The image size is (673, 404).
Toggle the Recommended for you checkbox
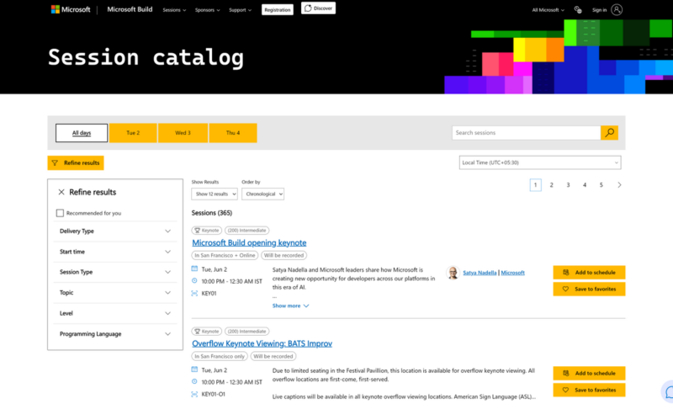coord(60,213)
